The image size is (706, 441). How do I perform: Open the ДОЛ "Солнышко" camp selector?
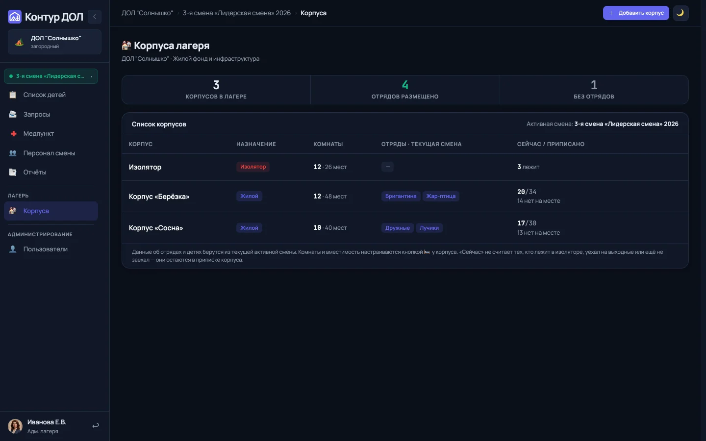54,42
